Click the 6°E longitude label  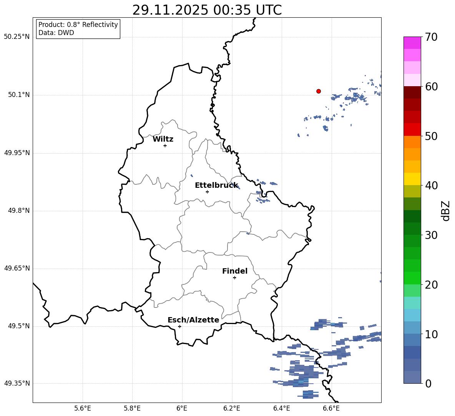click(x=182, y=408)
